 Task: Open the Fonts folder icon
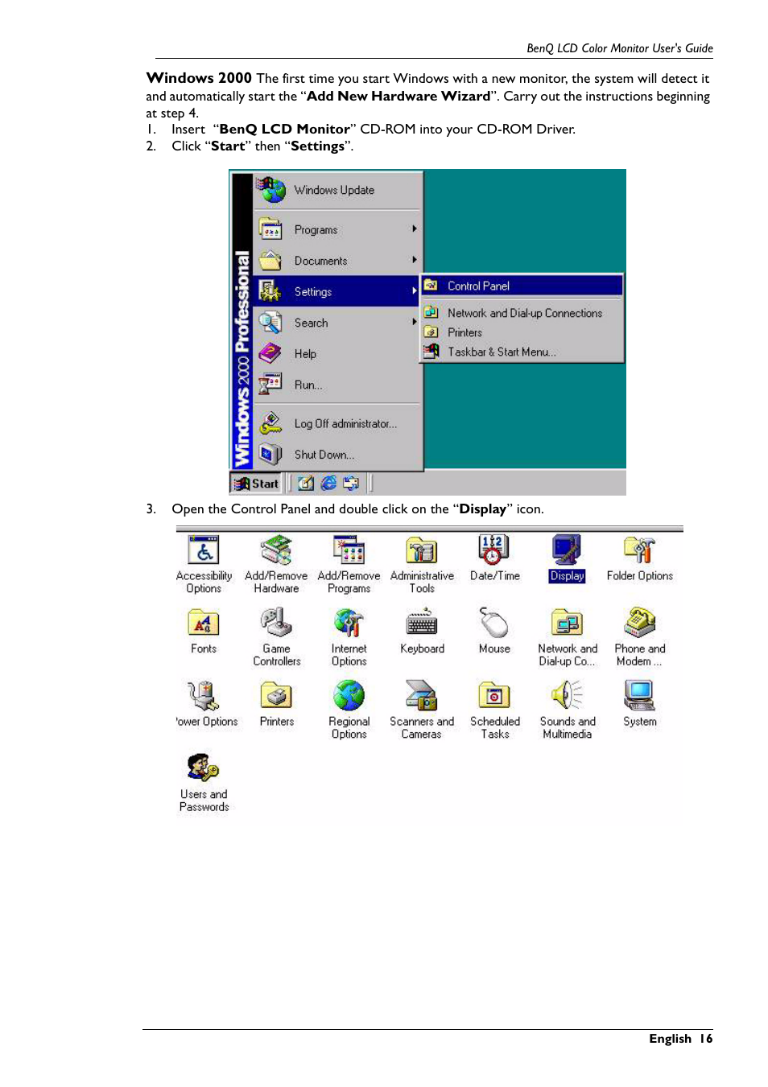204,624
